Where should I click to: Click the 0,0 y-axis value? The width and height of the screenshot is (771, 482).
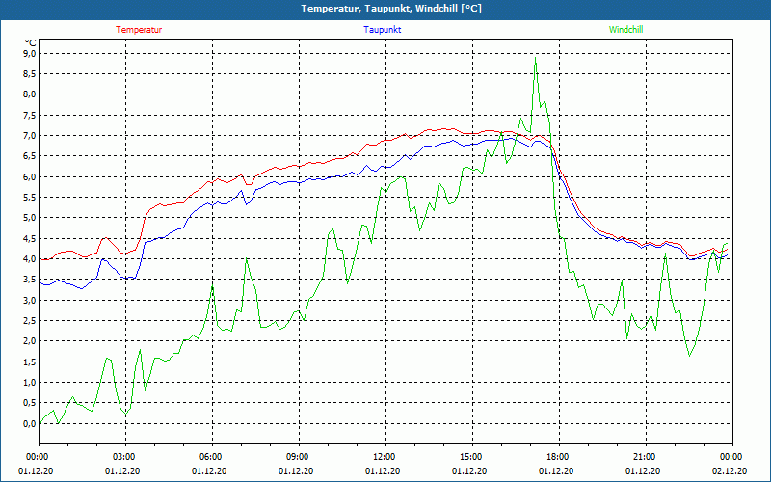[30, 423]
